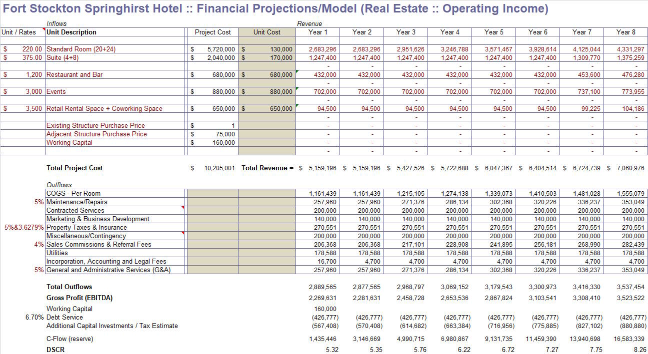Screen dimensions: 648x354
Task: Select the Year 8 revenue column header
Action: tap(625, 32)
